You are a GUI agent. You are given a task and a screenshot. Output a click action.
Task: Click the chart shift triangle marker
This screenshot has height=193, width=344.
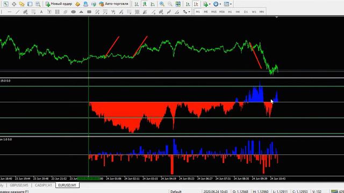click(277, 17)
